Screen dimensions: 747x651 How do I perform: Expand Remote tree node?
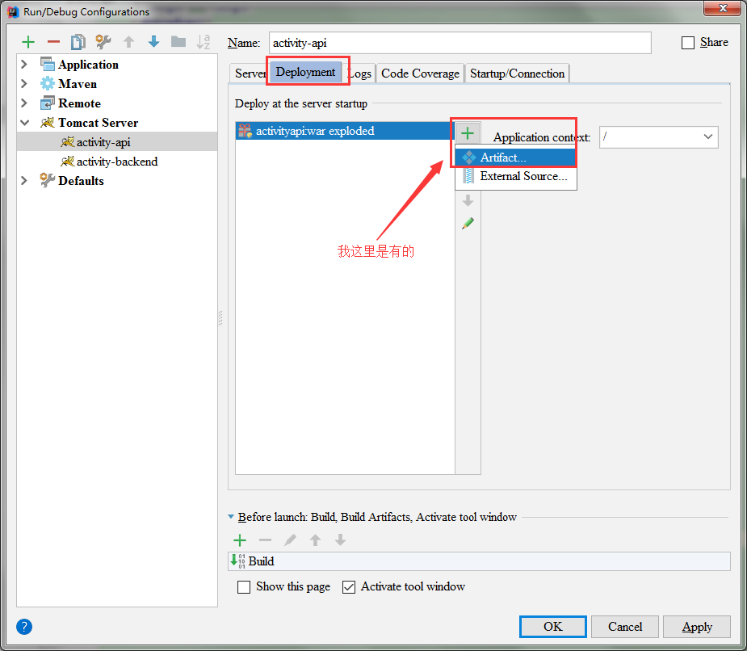[24, 103]
